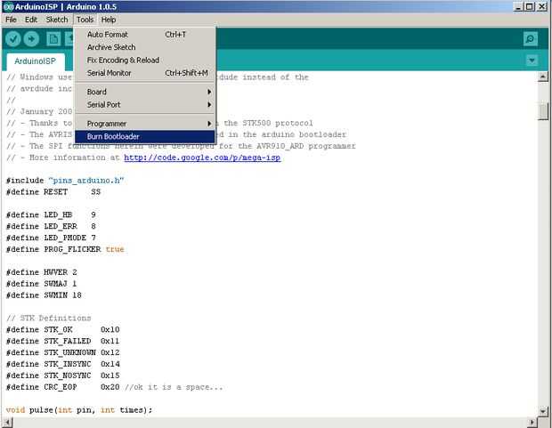Click the horizontal scrollbar left arrow

click(x=7, y=422)
